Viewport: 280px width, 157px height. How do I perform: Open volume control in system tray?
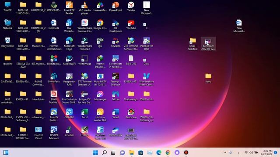point(251,153)
